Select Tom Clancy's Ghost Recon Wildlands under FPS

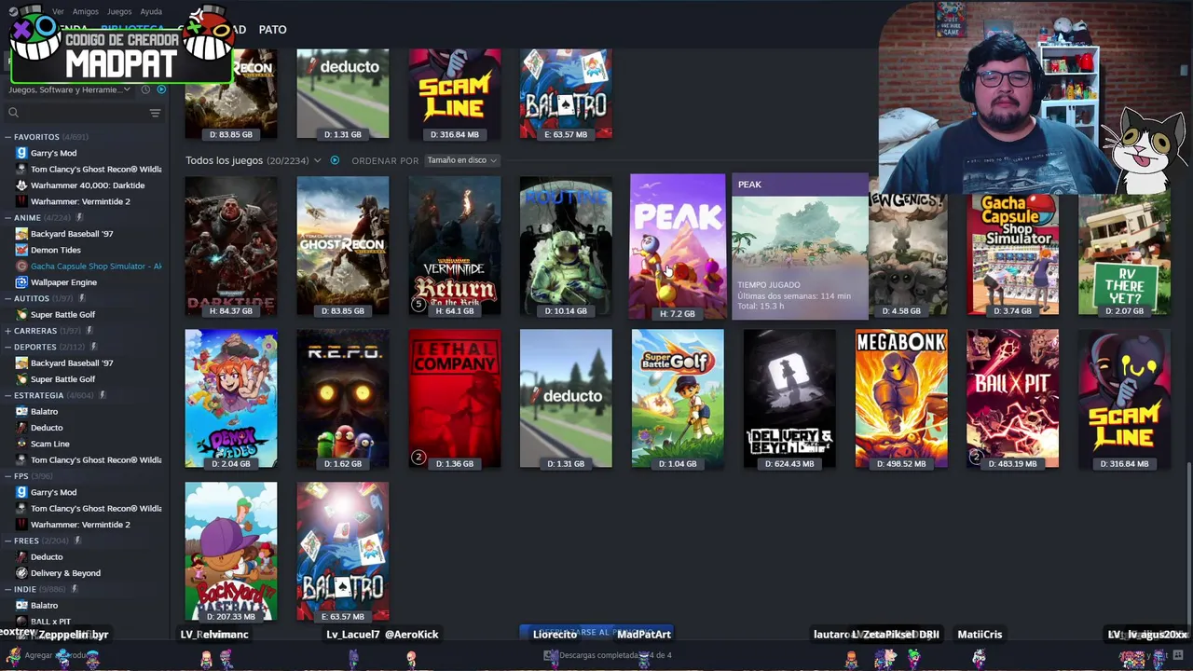(x=96, y=509)
